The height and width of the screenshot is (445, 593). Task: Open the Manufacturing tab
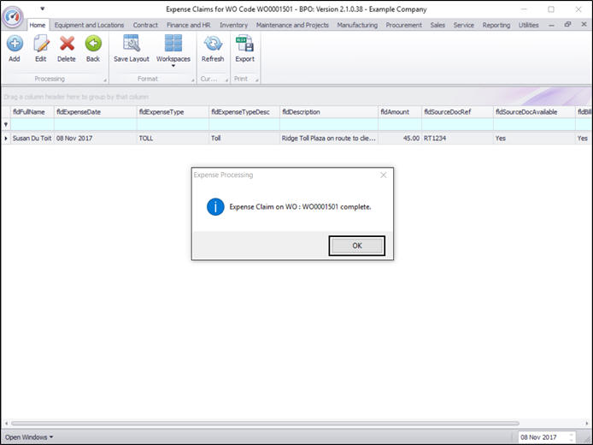pos(357,25)
